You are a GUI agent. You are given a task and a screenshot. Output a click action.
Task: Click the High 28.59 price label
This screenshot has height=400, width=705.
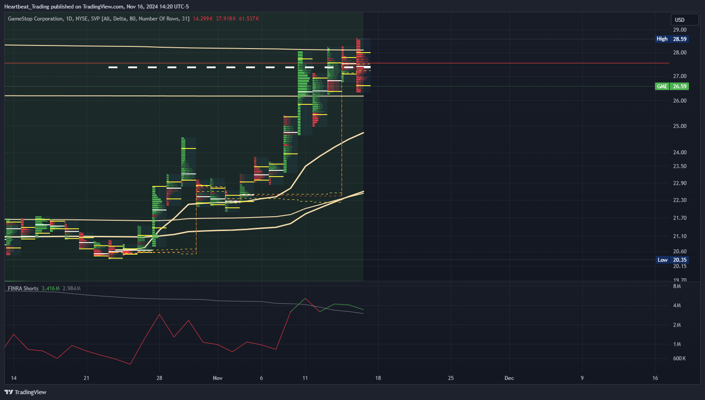[x=672, y=39]
